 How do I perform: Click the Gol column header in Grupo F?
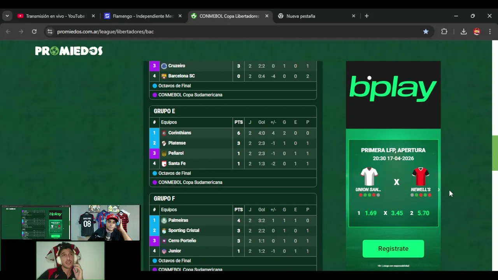click(x=261, y=210)
